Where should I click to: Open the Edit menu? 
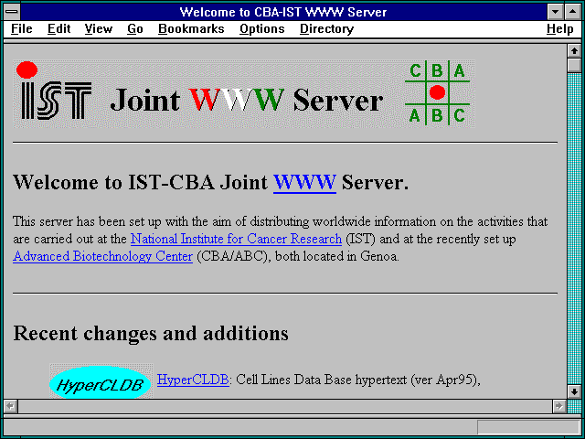tap(58, 28)
